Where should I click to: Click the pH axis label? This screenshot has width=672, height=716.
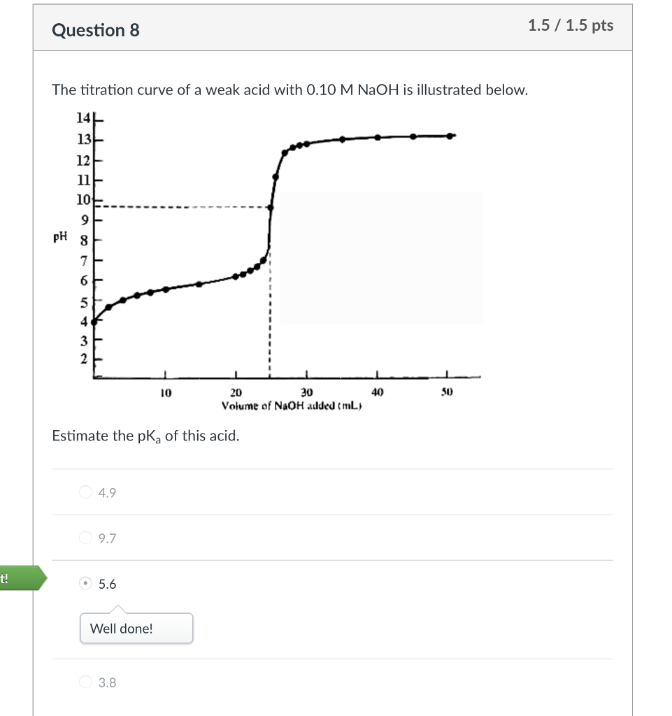(x=60, y=236)
